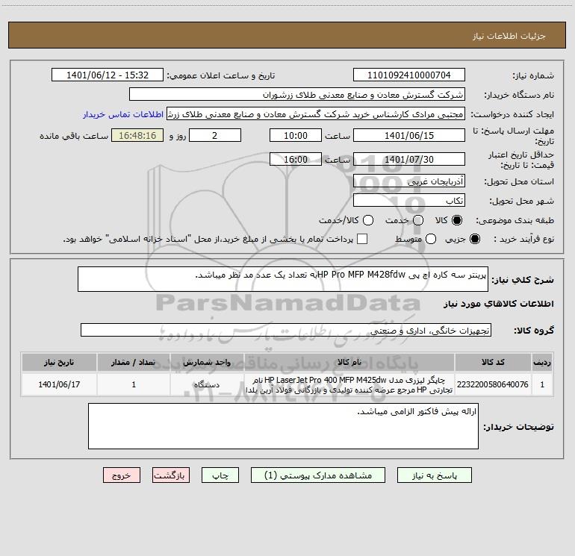Click the بازگشت back button
This screenshot has width=575, height=556.
171,475
